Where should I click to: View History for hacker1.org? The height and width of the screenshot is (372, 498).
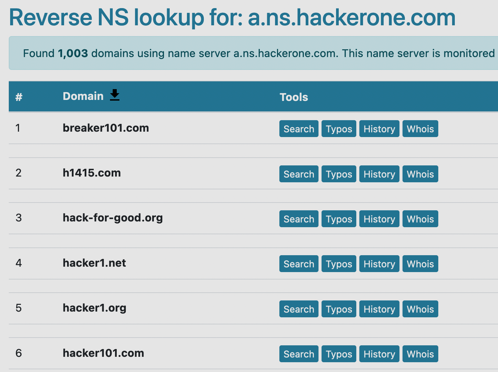tap(379, 309)
